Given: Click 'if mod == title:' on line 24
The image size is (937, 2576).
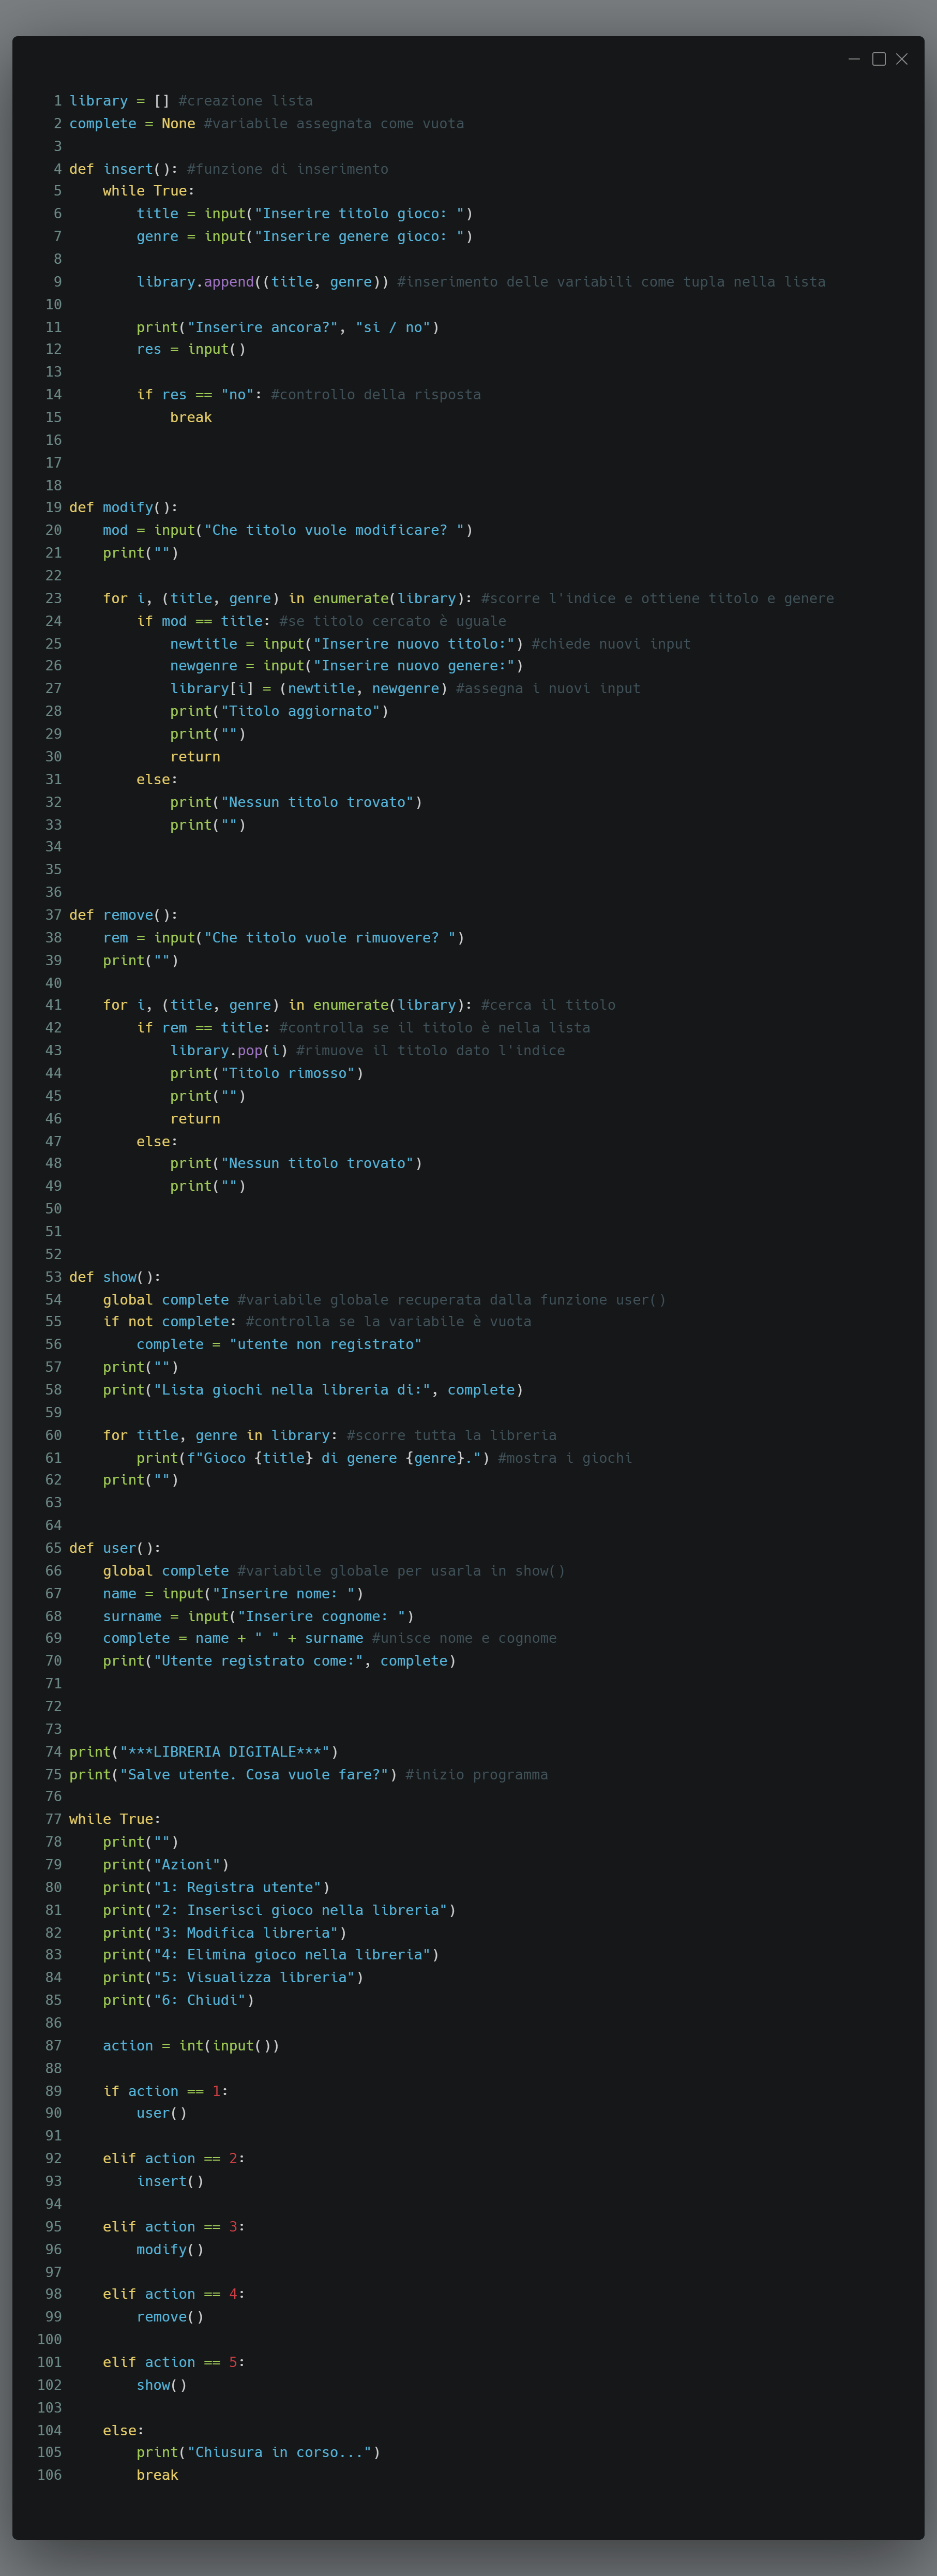Looking at the screenshot, I should click(x=203, y=621).
